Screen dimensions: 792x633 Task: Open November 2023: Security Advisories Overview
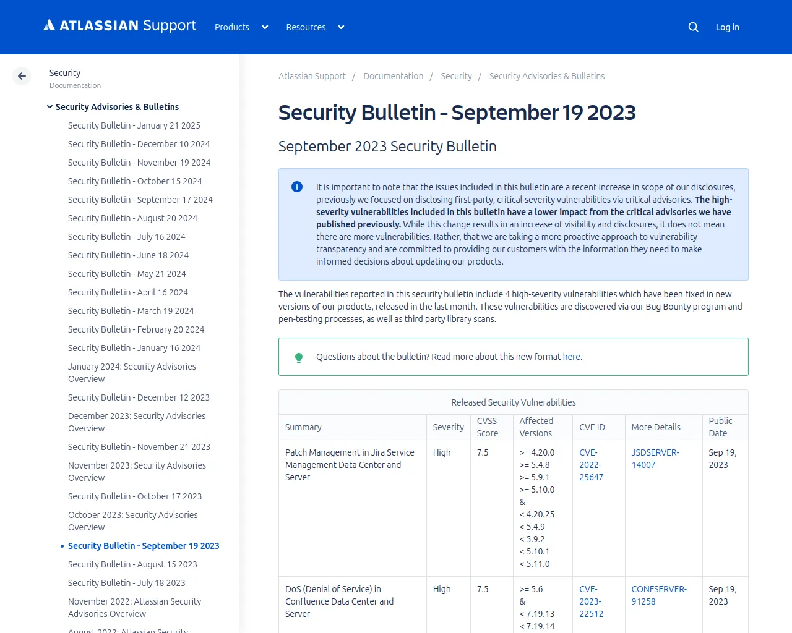point(137,472)
